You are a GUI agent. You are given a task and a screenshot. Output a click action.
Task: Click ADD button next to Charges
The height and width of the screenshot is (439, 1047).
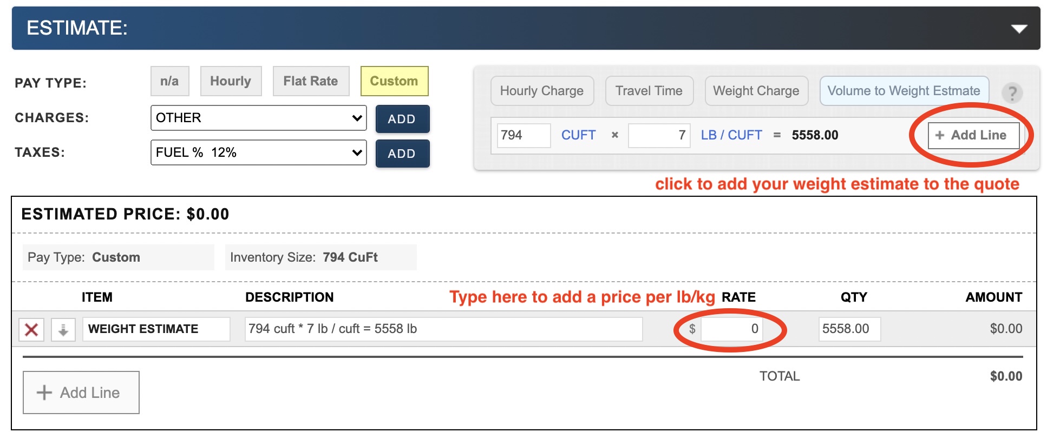click(x=402, y=119)
